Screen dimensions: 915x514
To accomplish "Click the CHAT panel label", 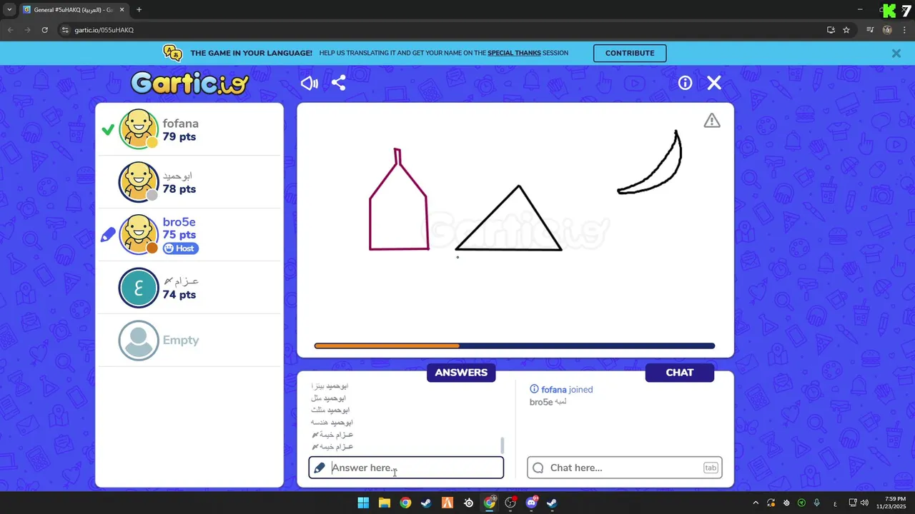I will (679, 373).
